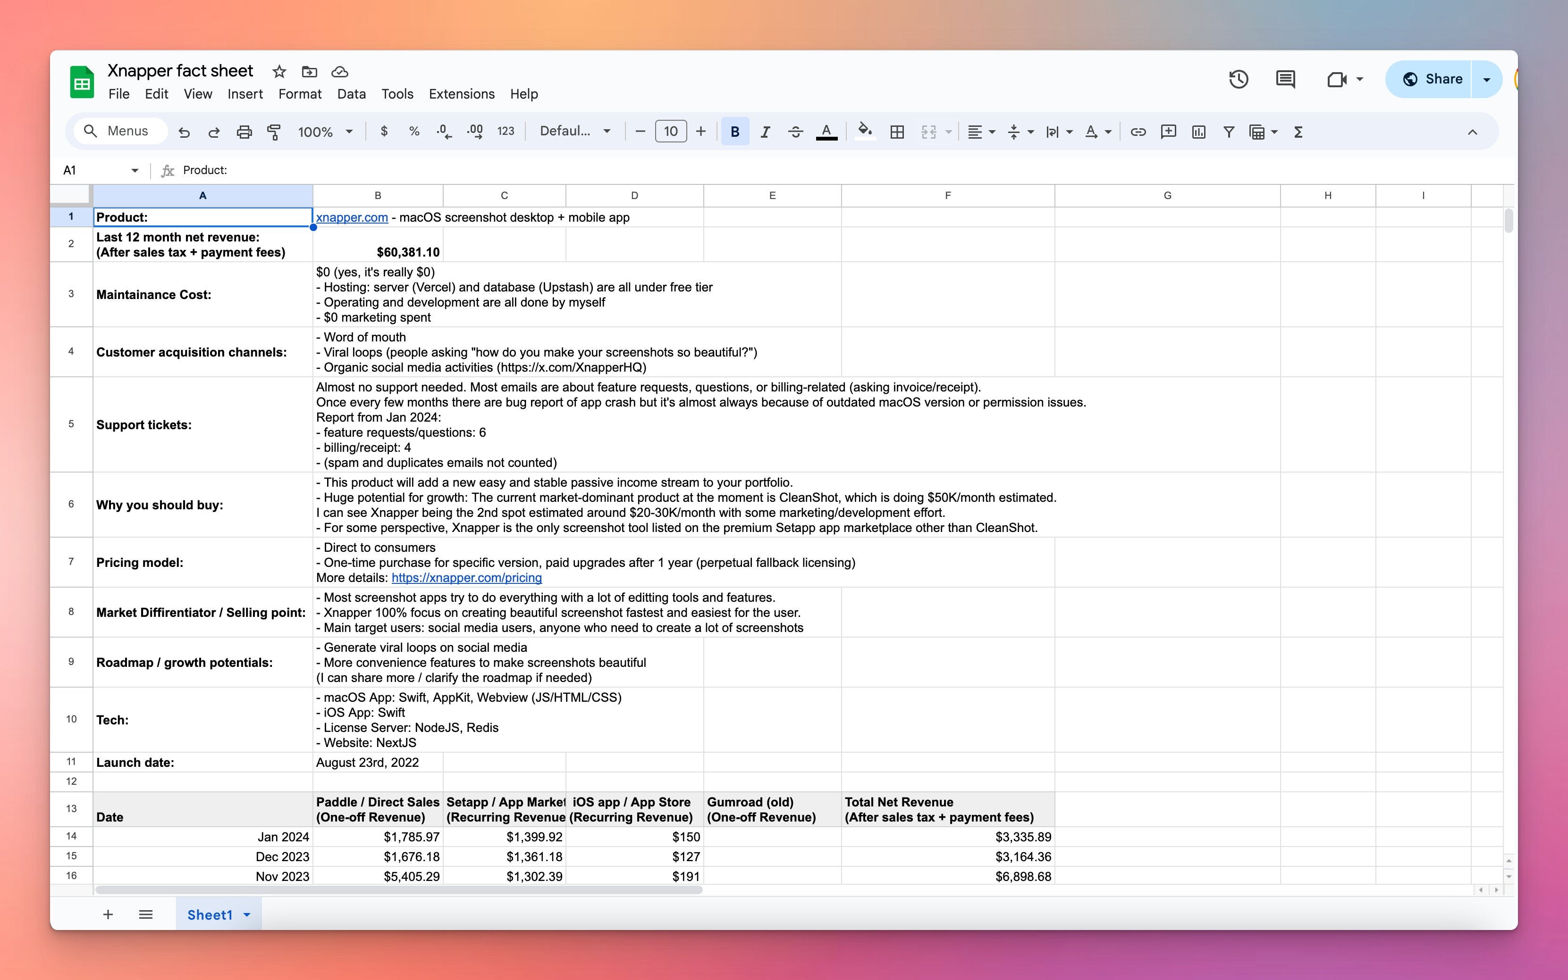Screen dimensions: 1568x980
Task: Open the font family Default dropdown
Action: click(x=575, y=132)
